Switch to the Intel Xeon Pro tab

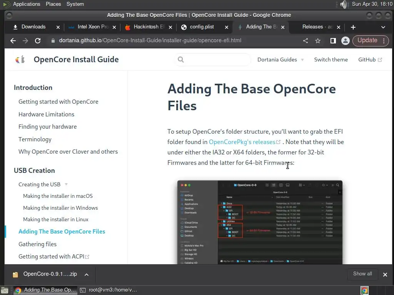coord(93,27)
